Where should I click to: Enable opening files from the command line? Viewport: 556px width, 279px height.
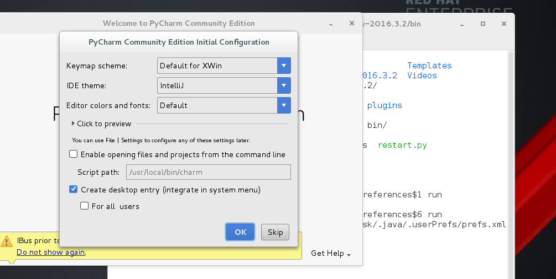coord(73,154)
